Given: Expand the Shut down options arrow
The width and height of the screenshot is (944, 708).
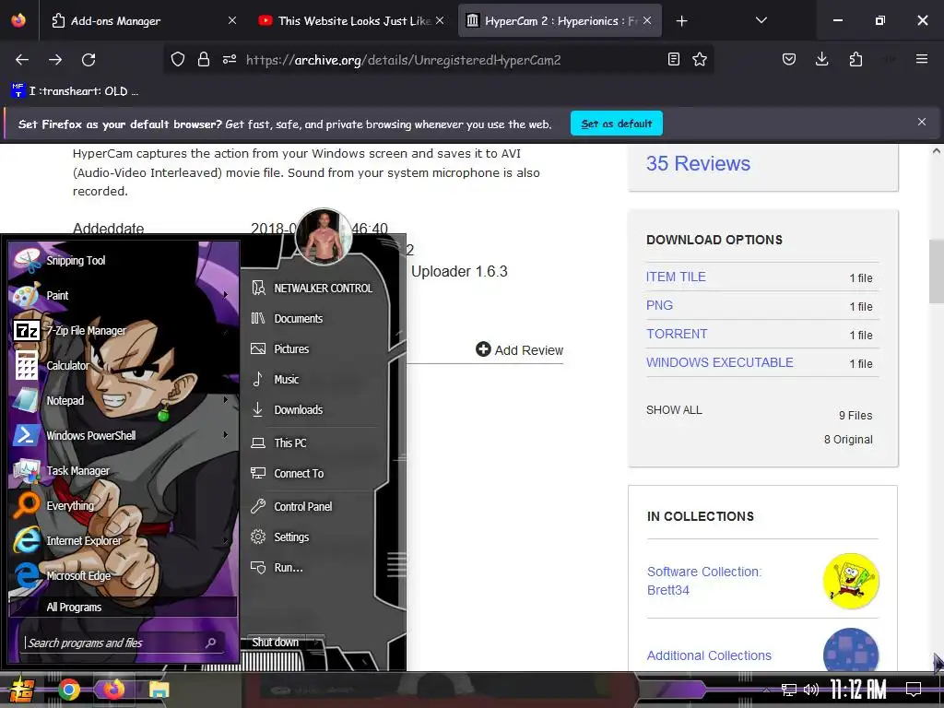Looking at the screenshot, I should (316, 643).
